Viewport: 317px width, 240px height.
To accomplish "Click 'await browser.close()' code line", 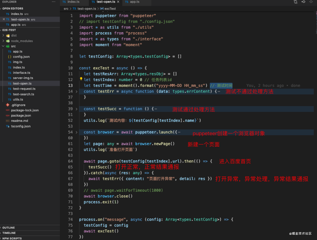I will [108, 196].
